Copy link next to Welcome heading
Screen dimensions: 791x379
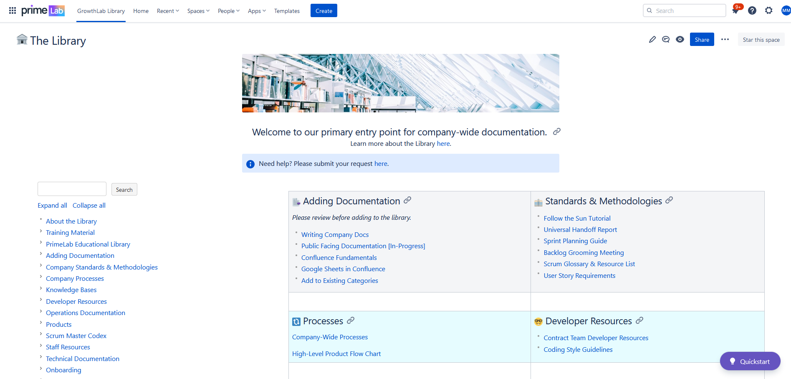click(557, 132)
